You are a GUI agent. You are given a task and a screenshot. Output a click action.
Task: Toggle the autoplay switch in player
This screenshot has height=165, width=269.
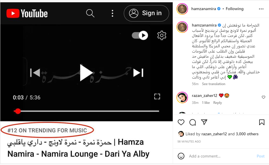[x=140, y=35]
